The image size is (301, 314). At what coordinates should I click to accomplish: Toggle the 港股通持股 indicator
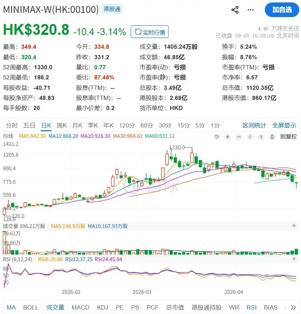[x=206, y=307]
